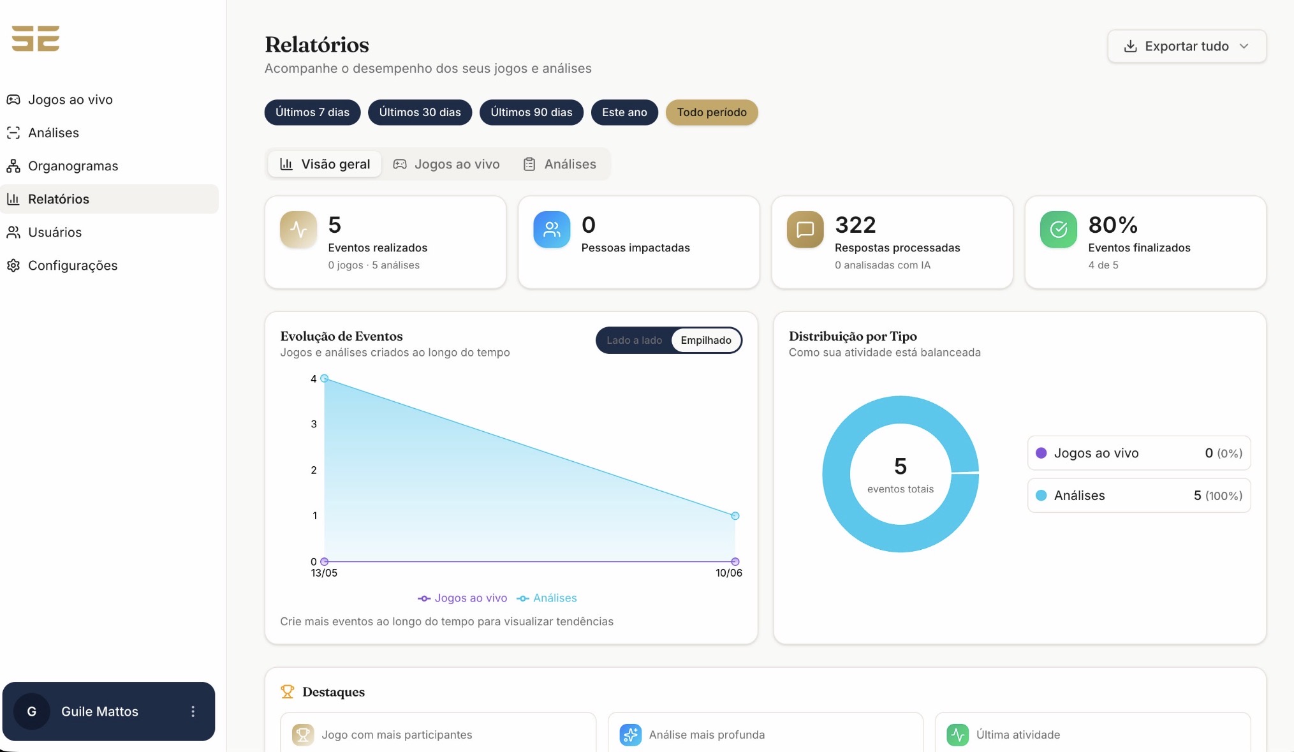Screen dimensions: 1294x752
Task: Open Configurações gear icon in sidebar
Action: (13, 265)
